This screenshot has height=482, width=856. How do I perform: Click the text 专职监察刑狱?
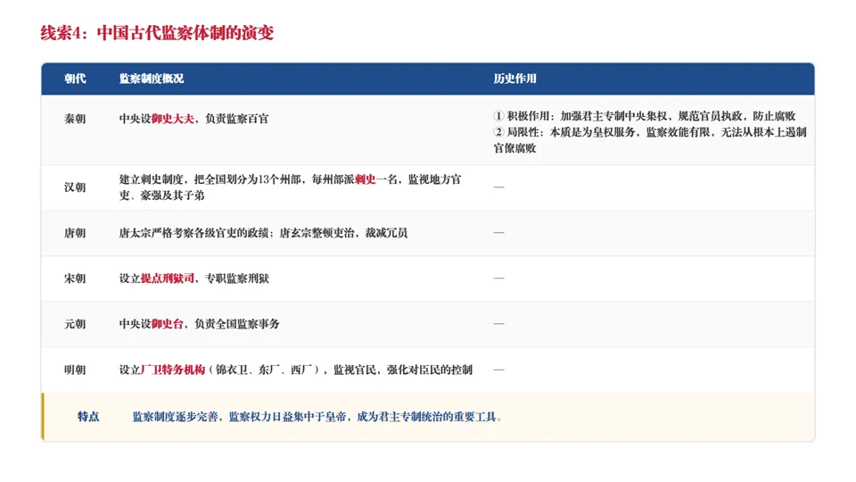point(237,278)
